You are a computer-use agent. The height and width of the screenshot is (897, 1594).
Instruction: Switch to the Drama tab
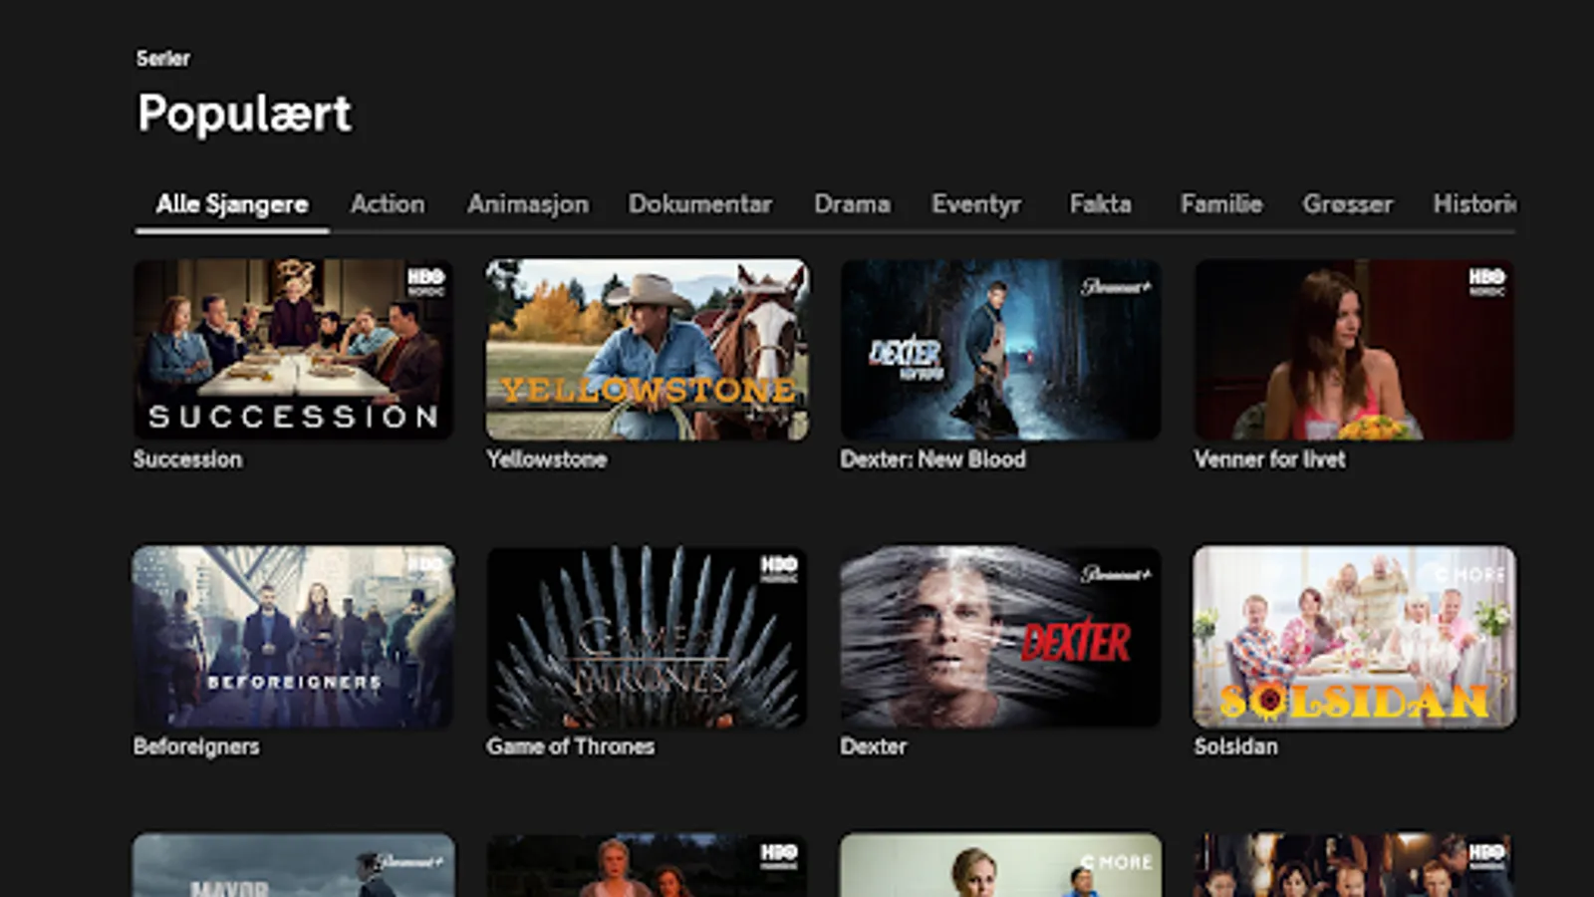tap(852, 204)
